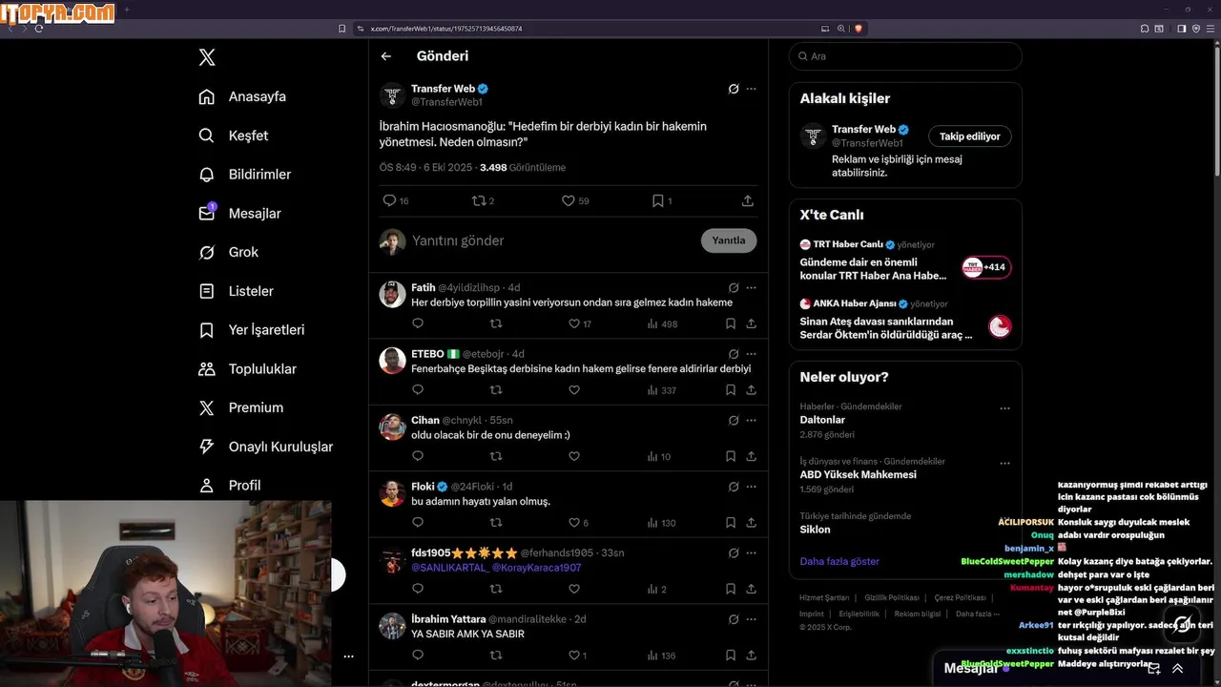Open the Brave shields icon

(859, 29)
